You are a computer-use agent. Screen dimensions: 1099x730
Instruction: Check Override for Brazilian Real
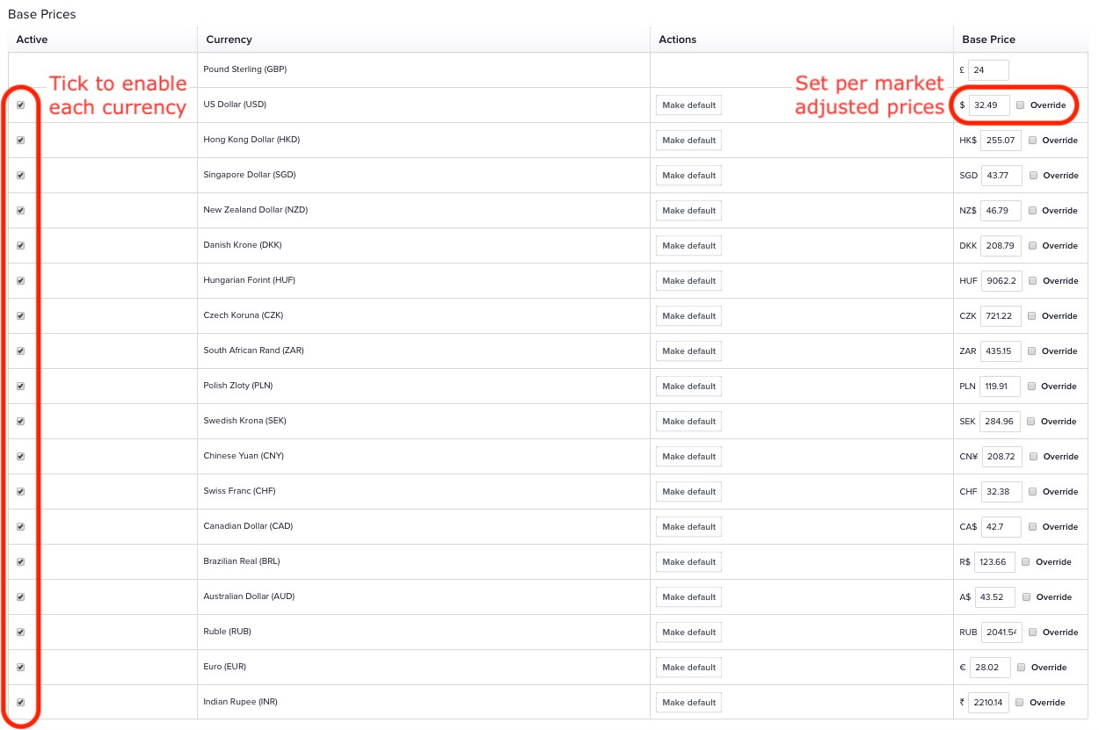click(x=1026, y=562)
